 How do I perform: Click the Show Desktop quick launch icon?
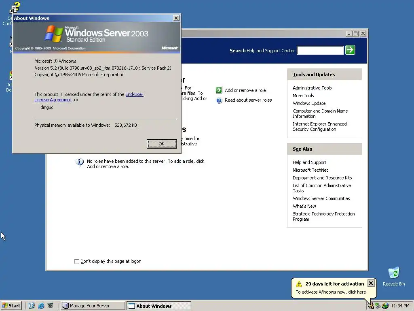(32, 306)
